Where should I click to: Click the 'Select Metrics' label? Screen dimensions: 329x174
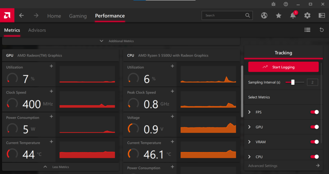[259, 97]
